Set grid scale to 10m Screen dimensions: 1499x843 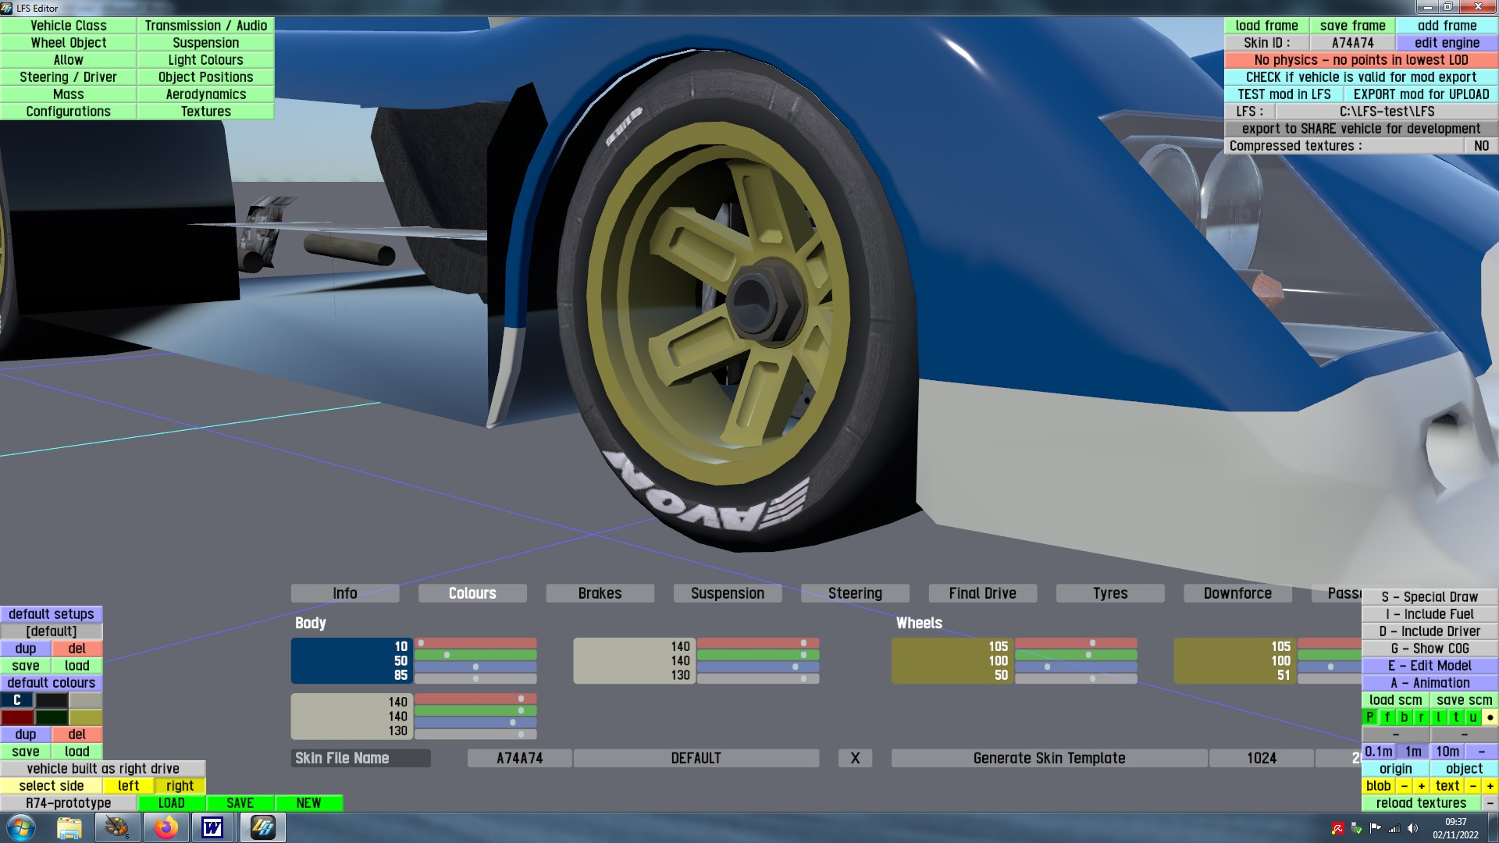[1447, 752]
